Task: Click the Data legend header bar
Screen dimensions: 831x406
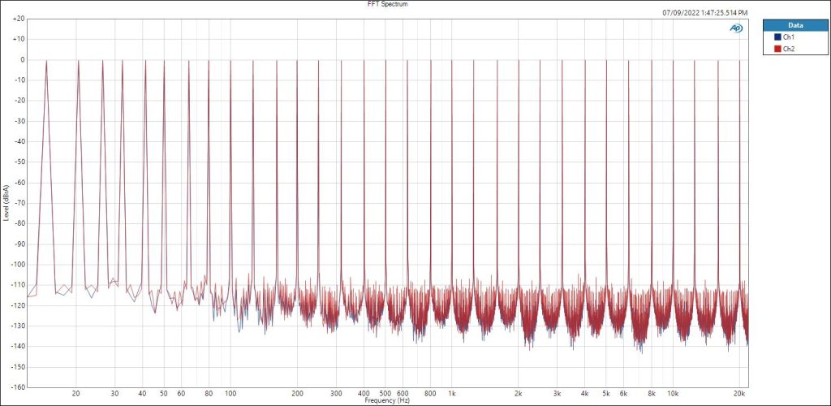Action: [795, 25]
